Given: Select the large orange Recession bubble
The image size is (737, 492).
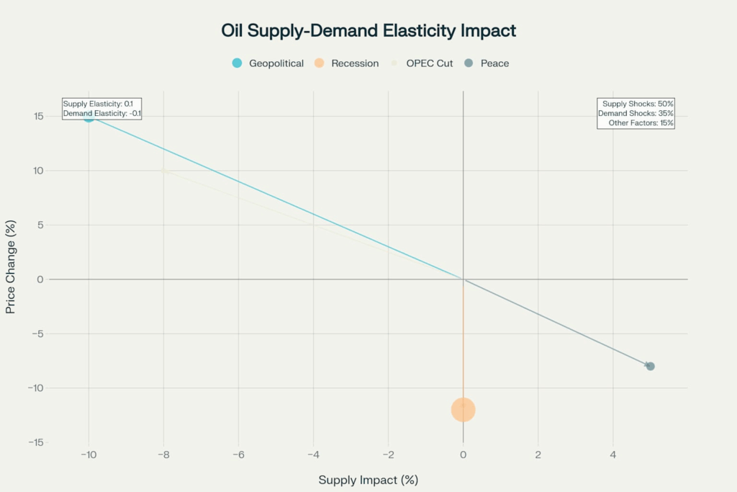Looking at the screenshot, I should pyautogui.click(x=463, y=409).
